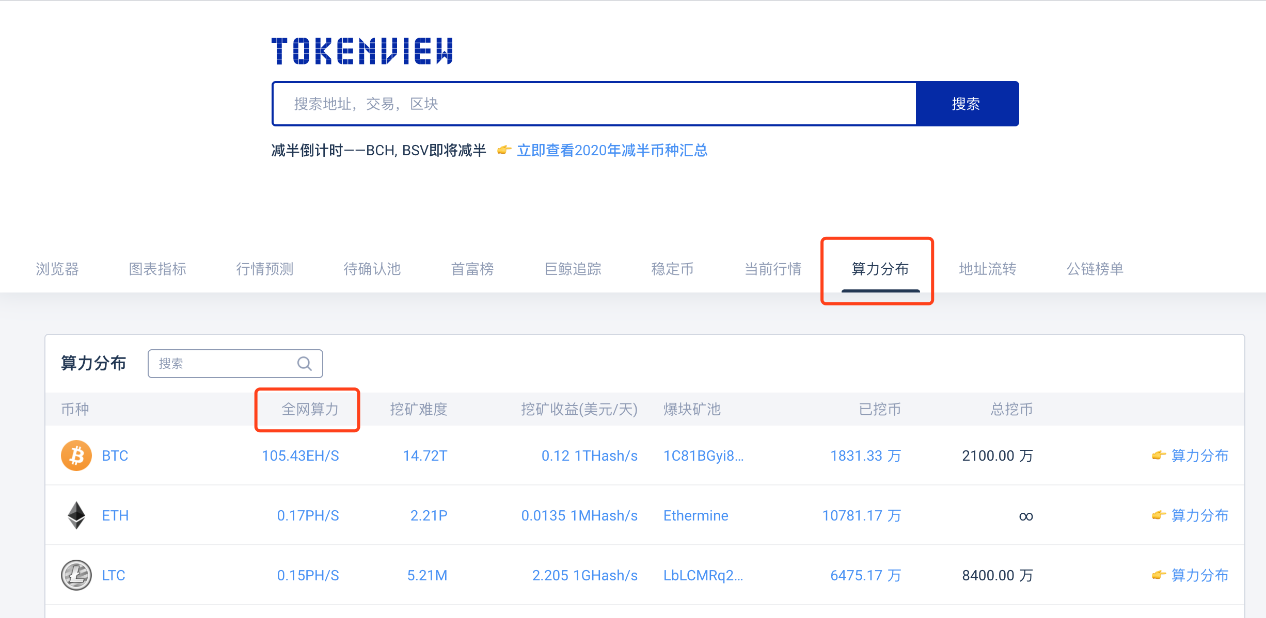Click the 减半倒计时 BCH, BSV announcement text
Screen dimensions: 1266x618
379,150
